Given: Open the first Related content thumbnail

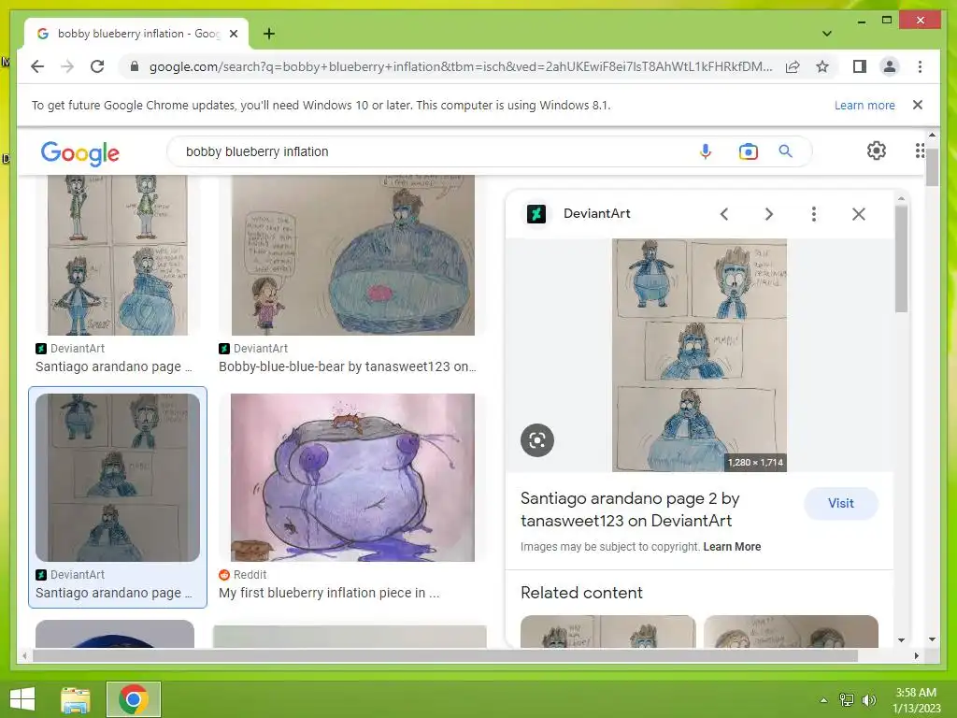Looking at the screenshot, I should pyautogui.click(x=607, y=631).
